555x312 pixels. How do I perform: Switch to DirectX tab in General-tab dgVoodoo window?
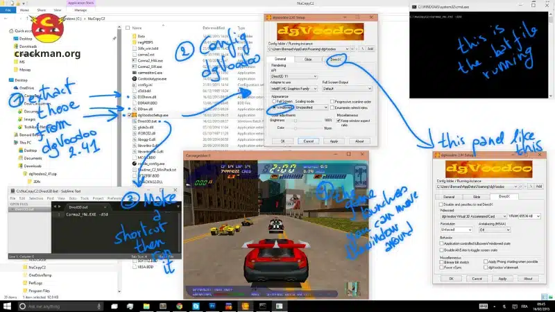[336, 60]
